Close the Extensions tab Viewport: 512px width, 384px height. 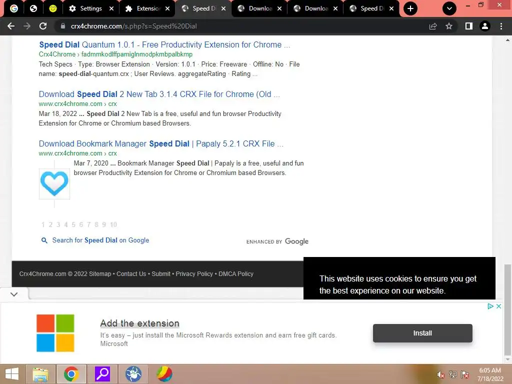pyautogui.click(x=167, y=8)
